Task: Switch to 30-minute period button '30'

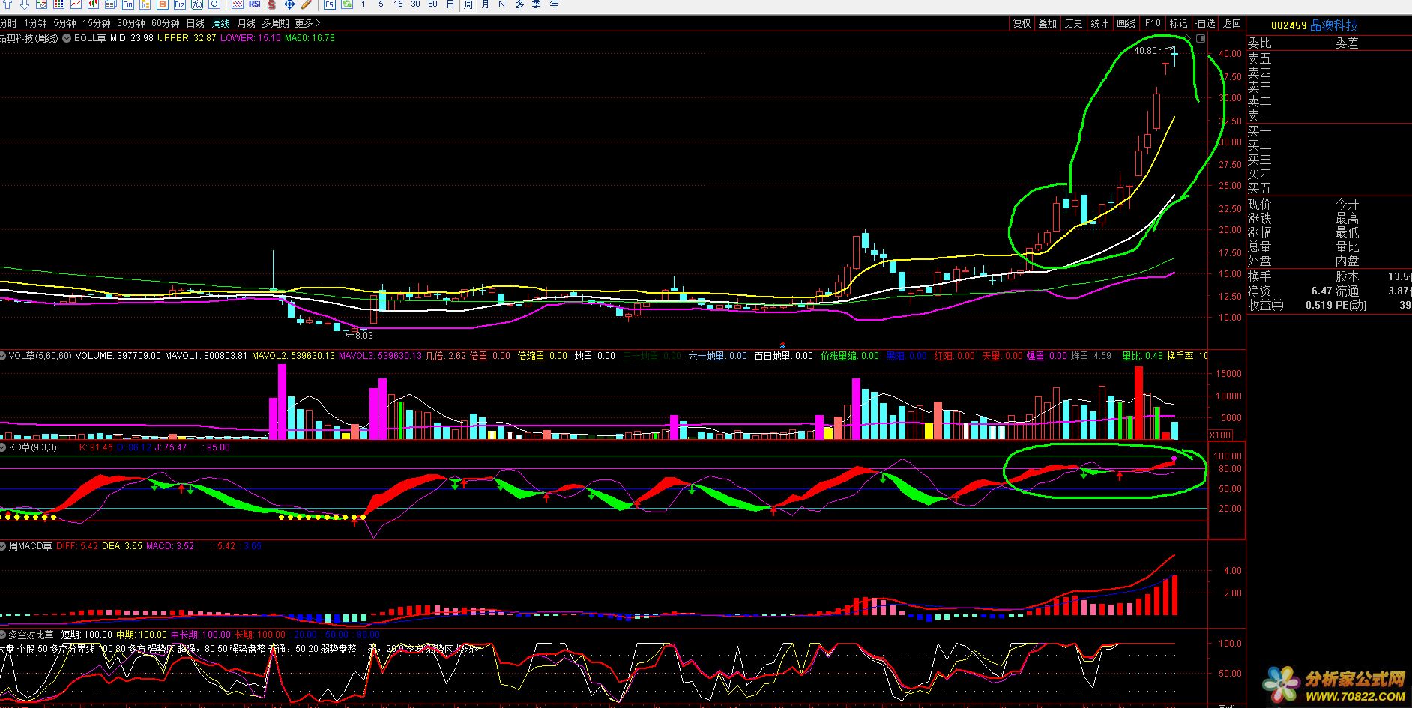Action: click(x=416, y=4)
